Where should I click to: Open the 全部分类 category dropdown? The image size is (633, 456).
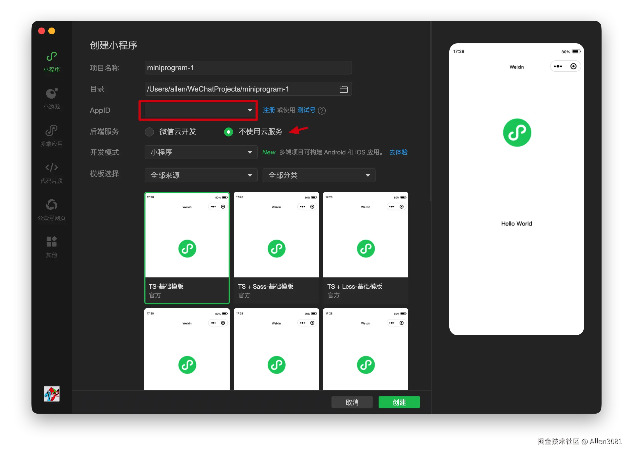(x=318, y=175)
